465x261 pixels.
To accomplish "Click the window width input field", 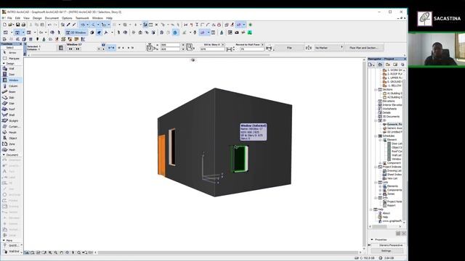I will click(170, 45).
